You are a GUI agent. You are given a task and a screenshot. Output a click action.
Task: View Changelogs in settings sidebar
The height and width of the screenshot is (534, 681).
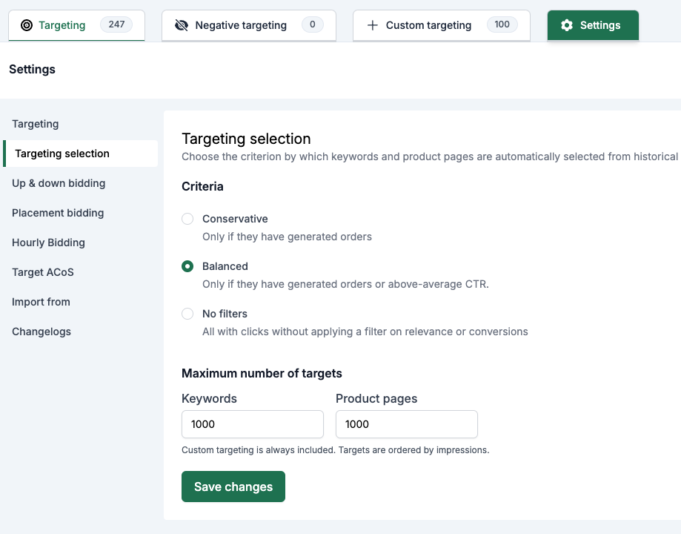coord(41,332)
